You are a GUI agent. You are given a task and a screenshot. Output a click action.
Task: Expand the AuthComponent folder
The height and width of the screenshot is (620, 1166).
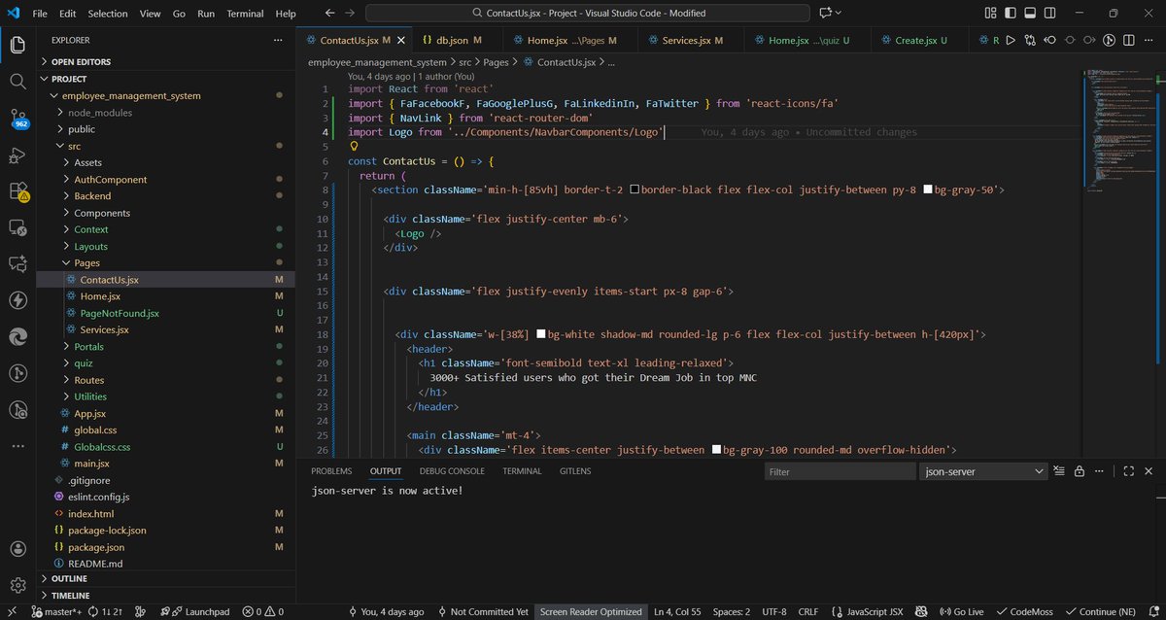click(165, 179)
